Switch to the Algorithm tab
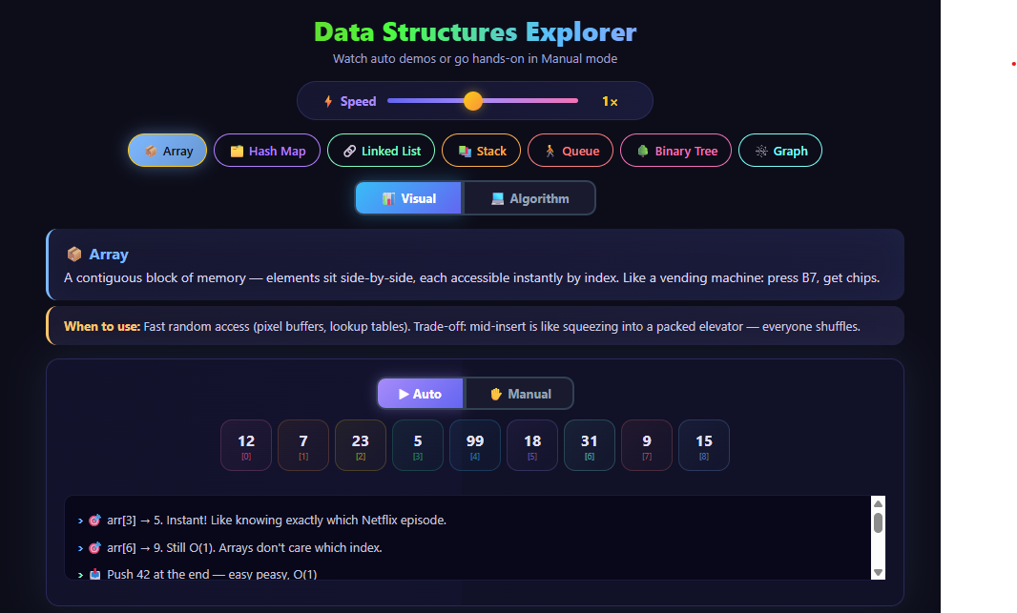 pyautogui.click(x=529, y=197)
